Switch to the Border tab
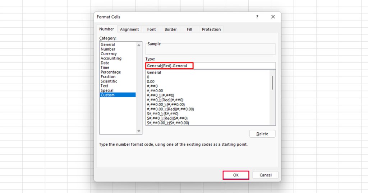The height and width of the screenshot is (193, 368). 171,29
